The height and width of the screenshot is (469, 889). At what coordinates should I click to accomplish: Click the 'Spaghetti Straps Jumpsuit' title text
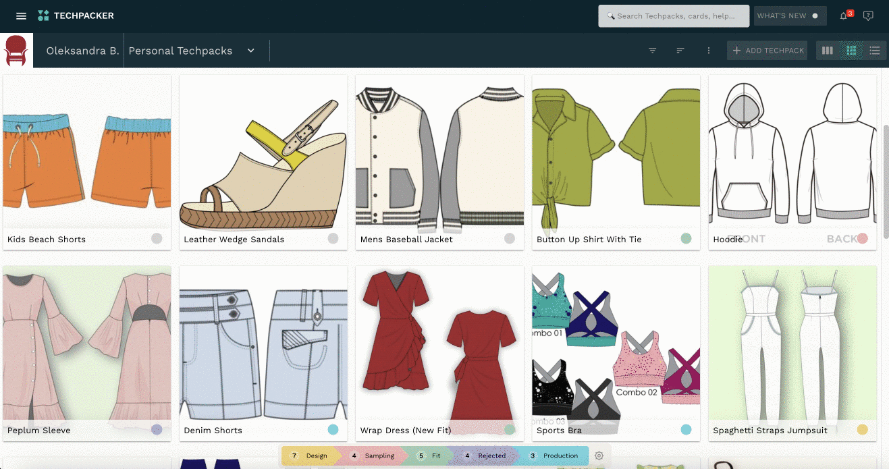tap(770, 431)
